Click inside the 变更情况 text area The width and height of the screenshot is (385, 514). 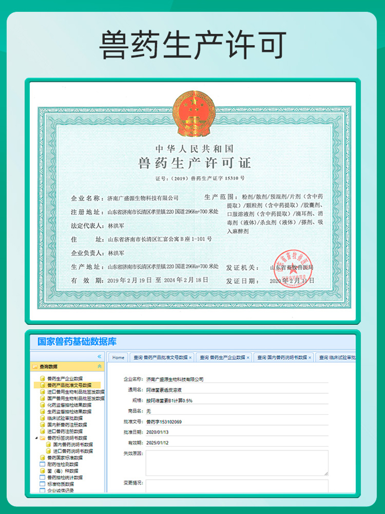[x=237, y=486]
